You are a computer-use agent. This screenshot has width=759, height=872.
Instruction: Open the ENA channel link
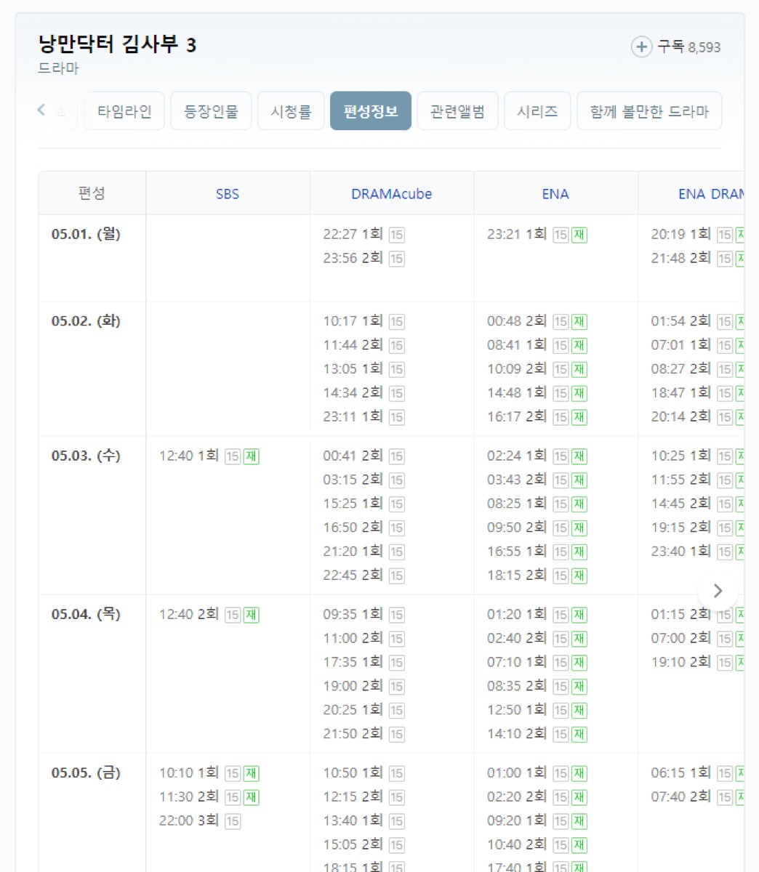tap(555, 194)
